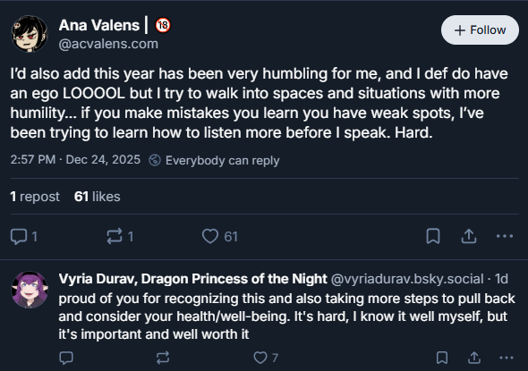Screen dimensions: 528x371
Task: Bookmark Vyria Durav's reply
Action: coord(442,358)
